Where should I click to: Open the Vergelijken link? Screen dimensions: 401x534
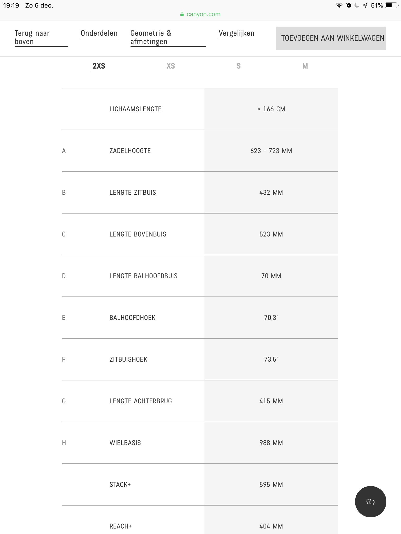[x=237, y=33]
